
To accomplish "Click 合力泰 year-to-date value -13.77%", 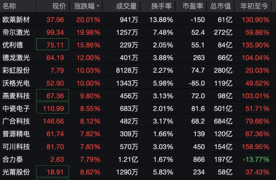I will click(x=256, y=159).
